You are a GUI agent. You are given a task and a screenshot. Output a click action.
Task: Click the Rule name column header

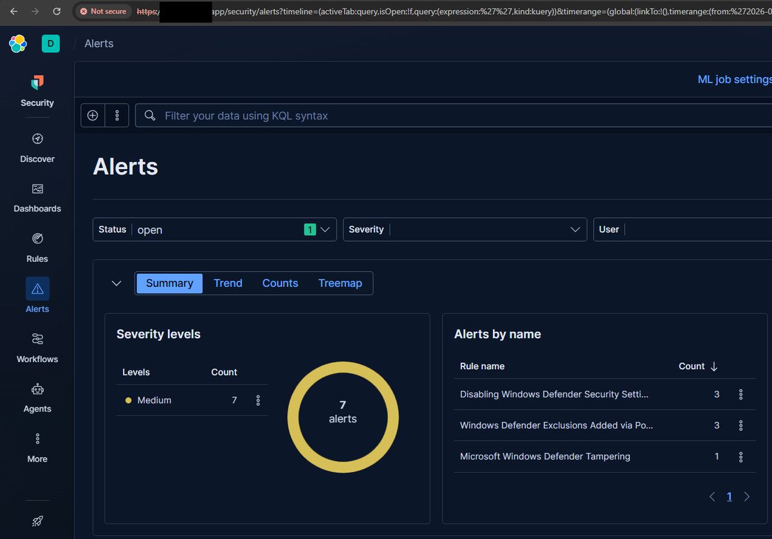click(x=482, y=366)
